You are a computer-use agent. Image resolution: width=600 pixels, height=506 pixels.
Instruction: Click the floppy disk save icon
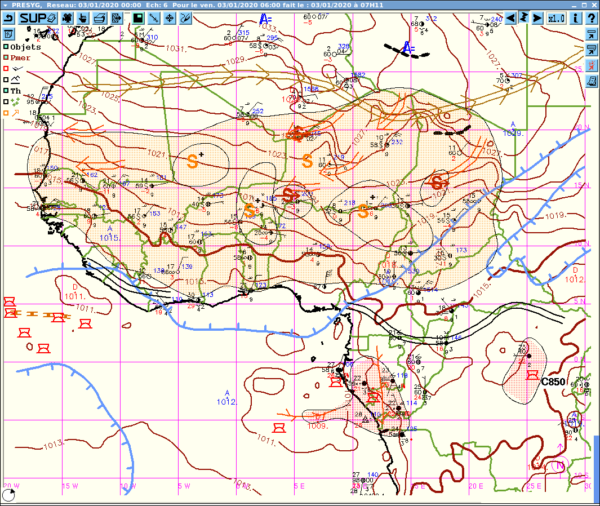tap(138, 18)
